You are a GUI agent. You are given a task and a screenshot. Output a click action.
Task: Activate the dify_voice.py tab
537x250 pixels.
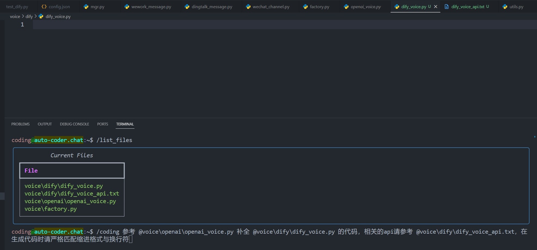coord(414,7)
